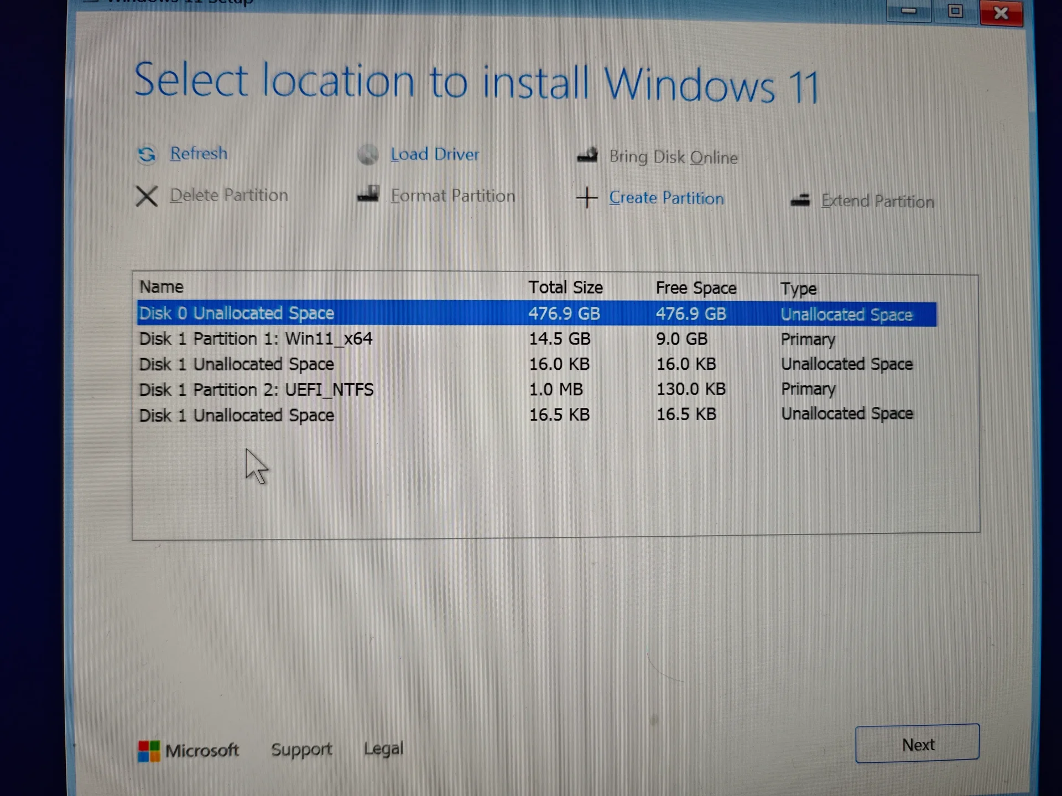Click the Free Space column header
This screenshot has height=796, width=1062.
click(x=696, y=289)
